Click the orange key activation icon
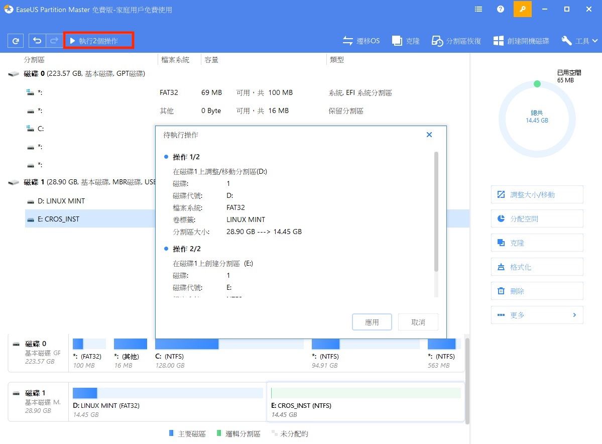602x444 pixels. click(x=522, y=9)
